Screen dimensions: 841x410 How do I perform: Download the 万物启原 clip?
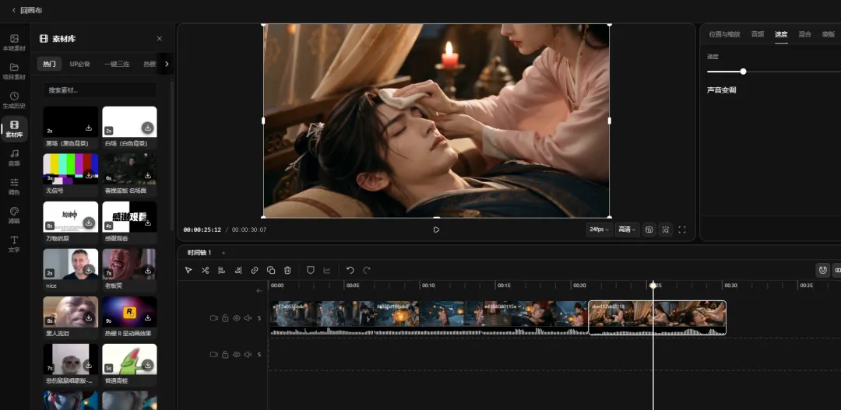point(89,223)
